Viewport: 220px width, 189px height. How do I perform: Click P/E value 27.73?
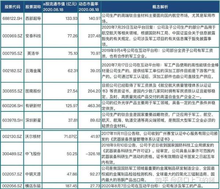pos(95,186)
